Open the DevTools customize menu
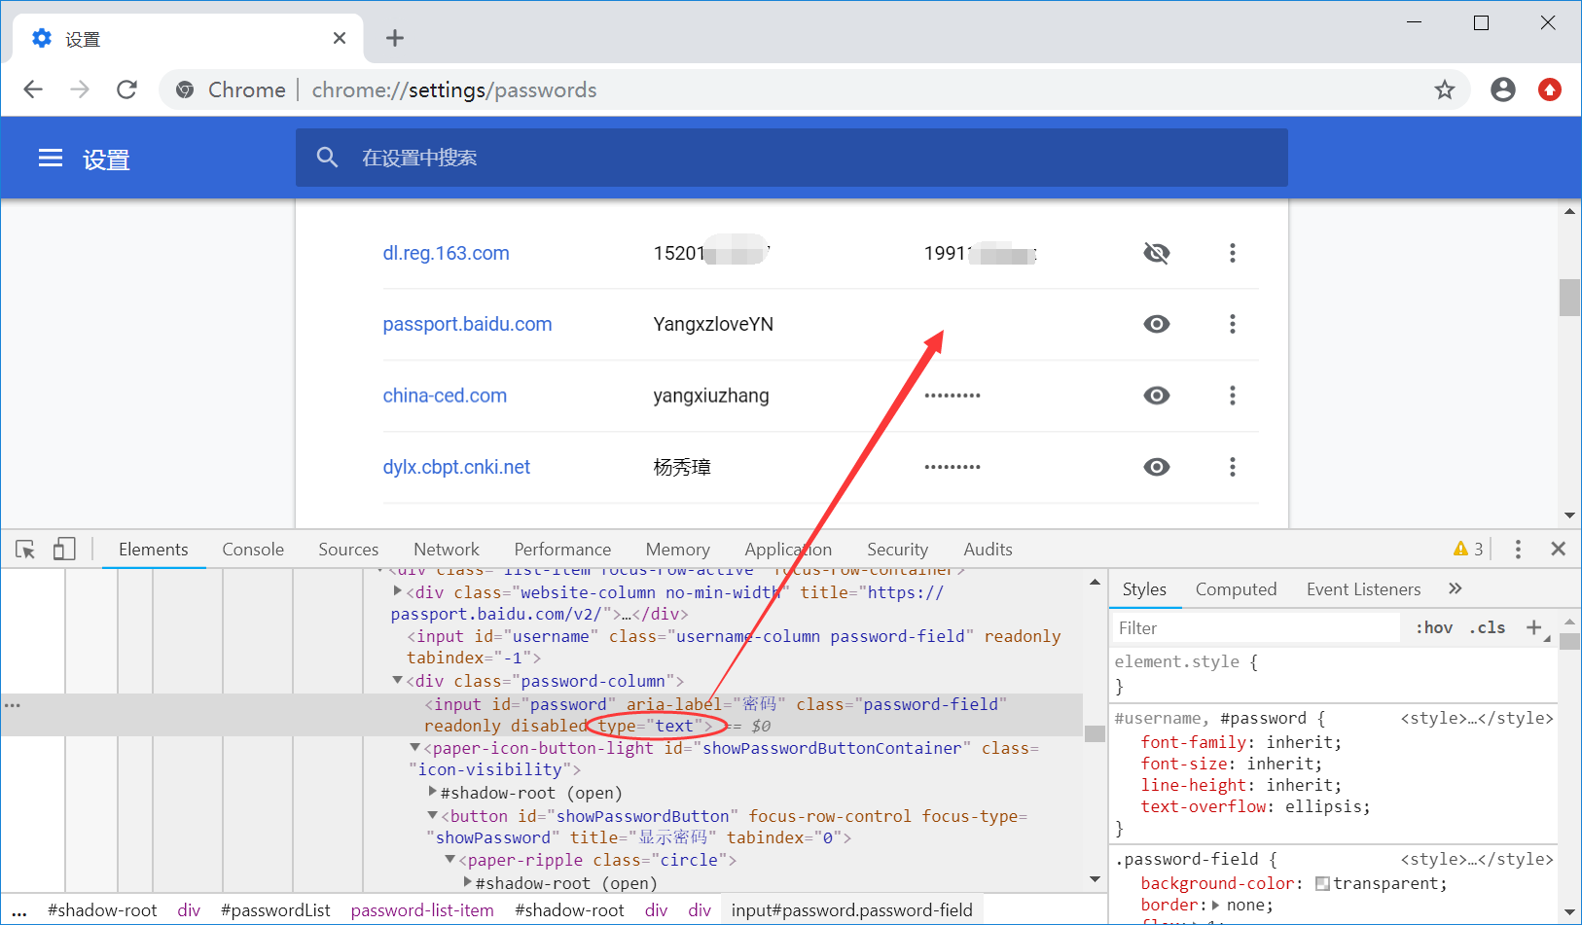This screenshot has height=925, width=1582. coord(1518,550)
